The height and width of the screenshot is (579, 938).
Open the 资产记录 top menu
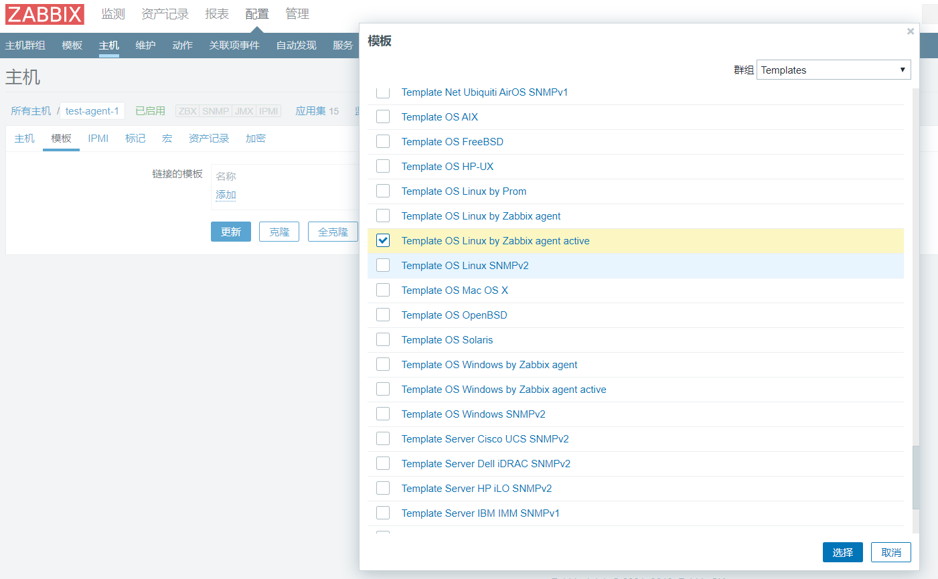[165, 14]
